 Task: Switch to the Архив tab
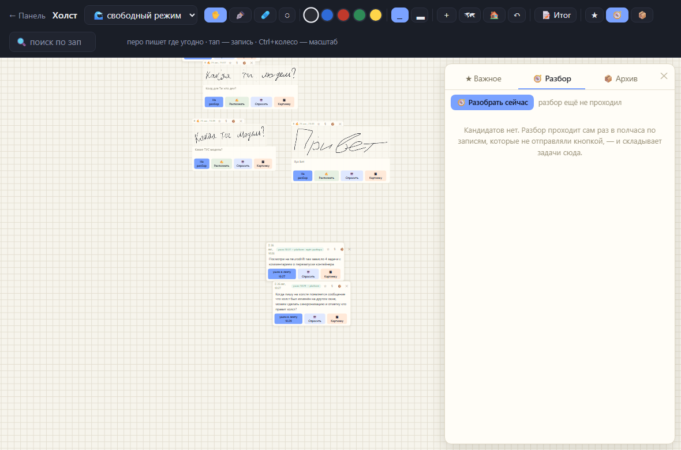click(x=620, y=78)
